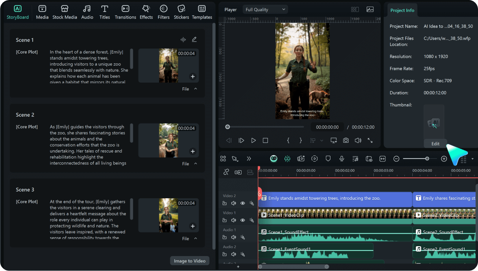This screenshot has width=478, height=271.
Task: Open the Transitions panel
Action: tap(125, 12)
